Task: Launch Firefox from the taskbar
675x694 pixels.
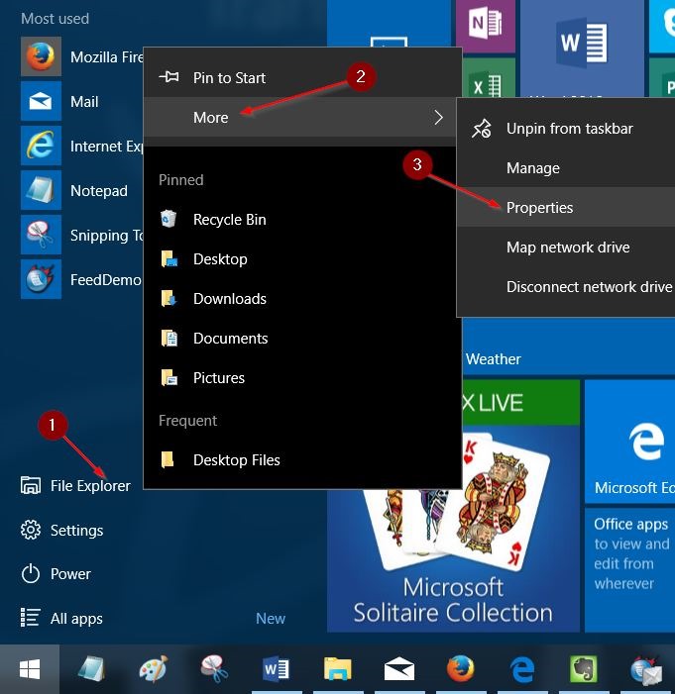Action: coord(461,669)
